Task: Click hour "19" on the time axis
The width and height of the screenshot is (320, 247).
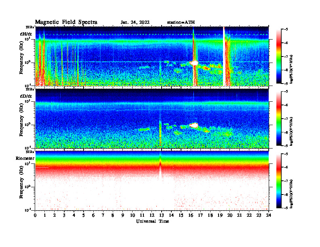Action: click(220, 215)
